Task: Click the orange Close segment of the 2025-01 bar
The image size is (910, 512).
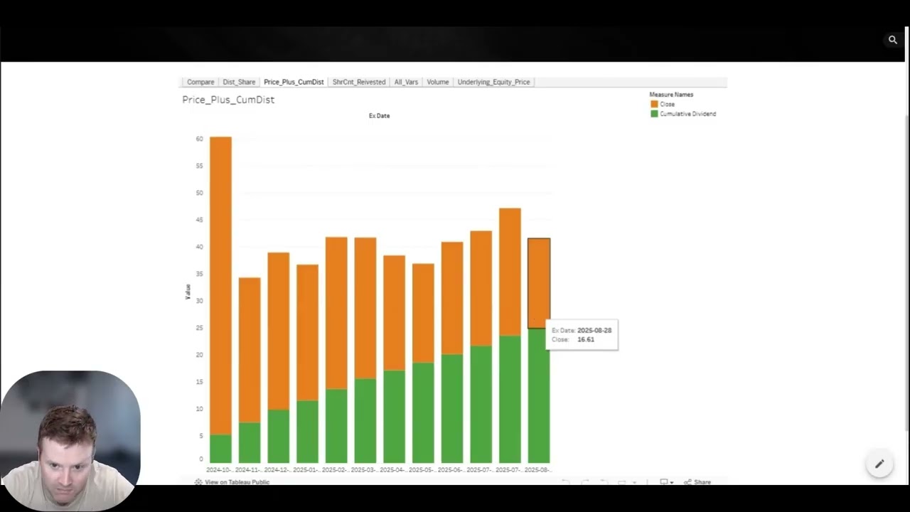Action: click(307, 332)
